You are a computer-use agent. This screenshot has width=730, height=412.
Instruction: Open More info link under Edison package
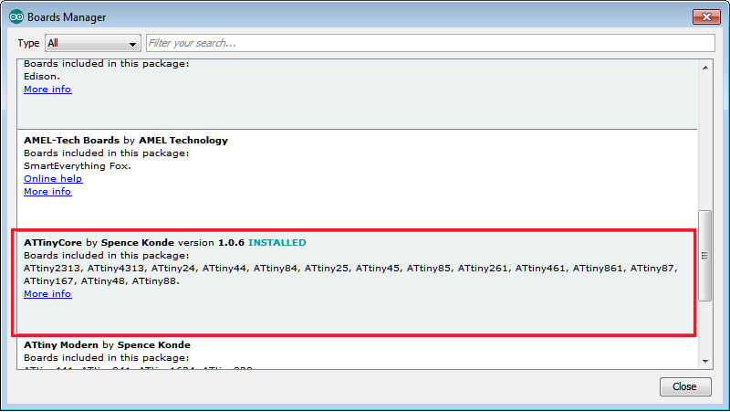[47, 90]
